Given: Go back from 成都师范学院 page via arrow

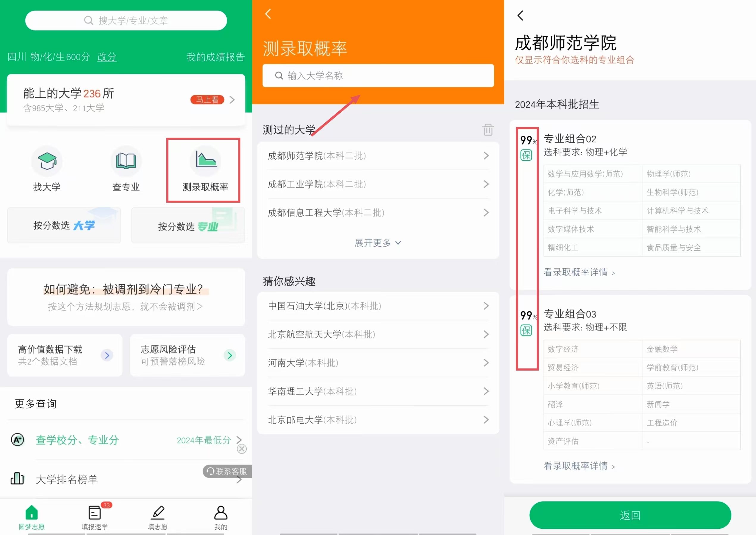Looking at the screenshot, I should 521,15.
